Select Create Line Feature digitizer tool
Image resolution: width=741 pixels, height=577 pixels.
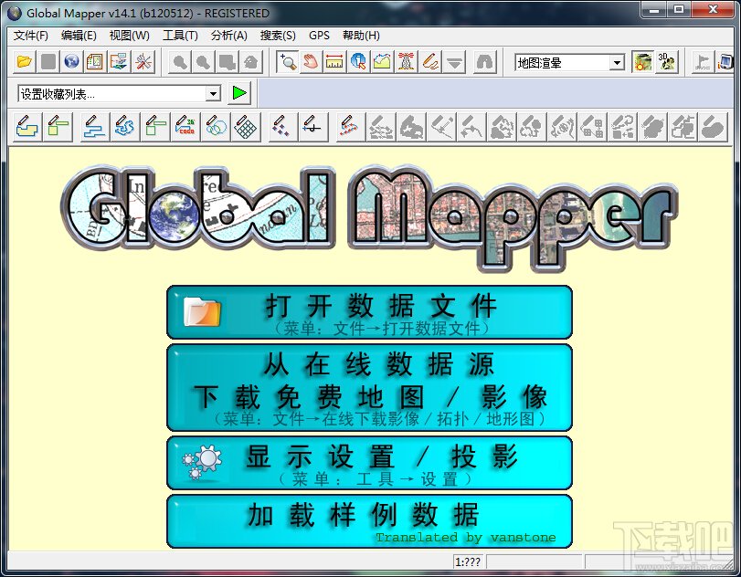(95, 127)
